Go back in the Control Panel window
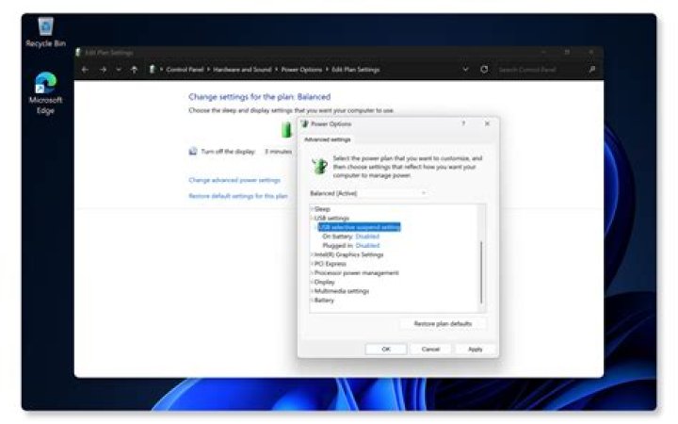The height and width of the screenshot is (424, 678). [85, 70]
